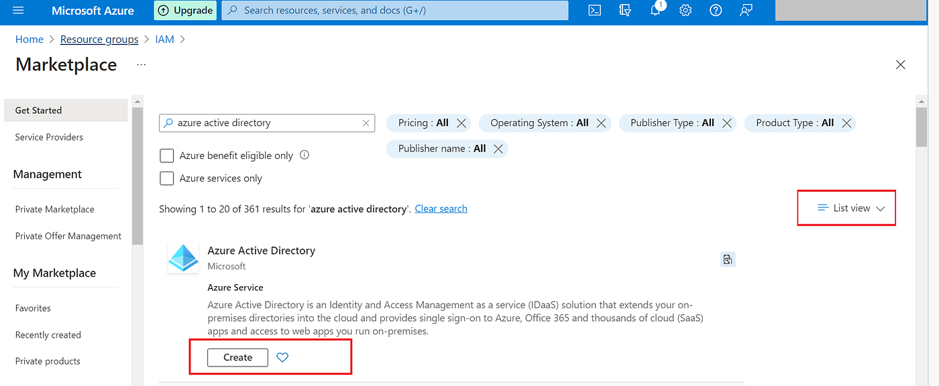Click the marketplace search field
The height and width of the screenshot is (386, 939).
267,123
